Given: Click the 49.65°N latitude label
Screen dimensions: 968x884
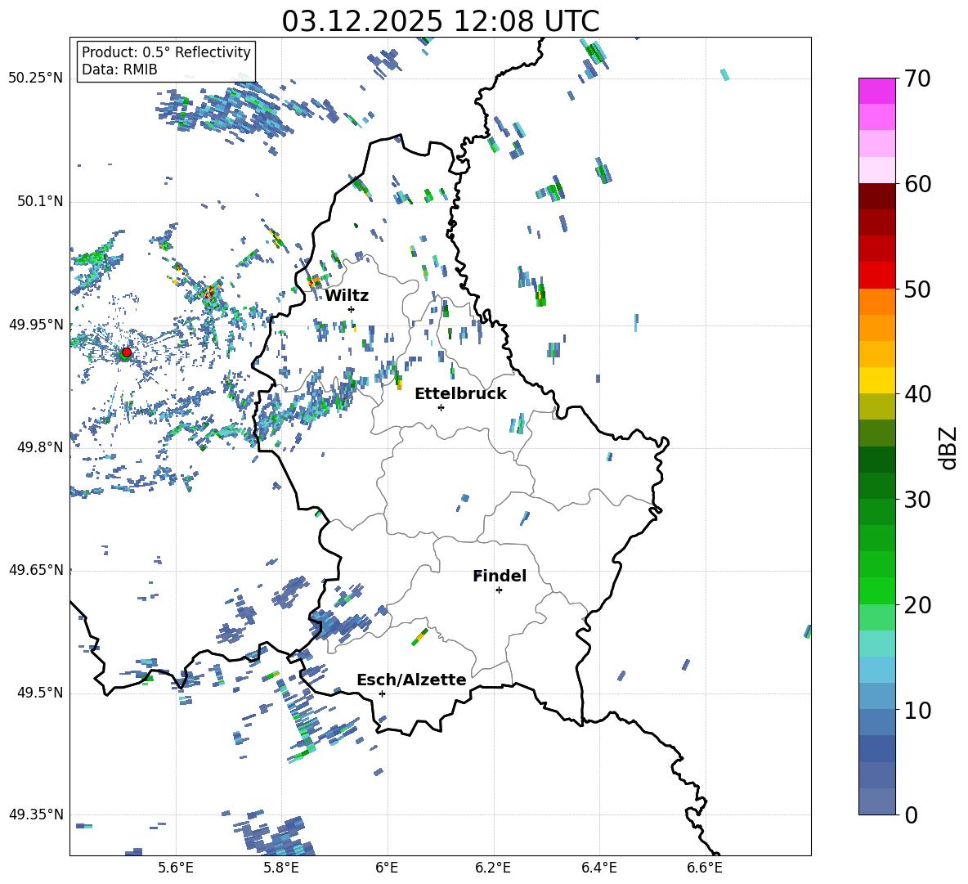Looking at the screenshot, I should pyautogui.click(x=36, y=569).
